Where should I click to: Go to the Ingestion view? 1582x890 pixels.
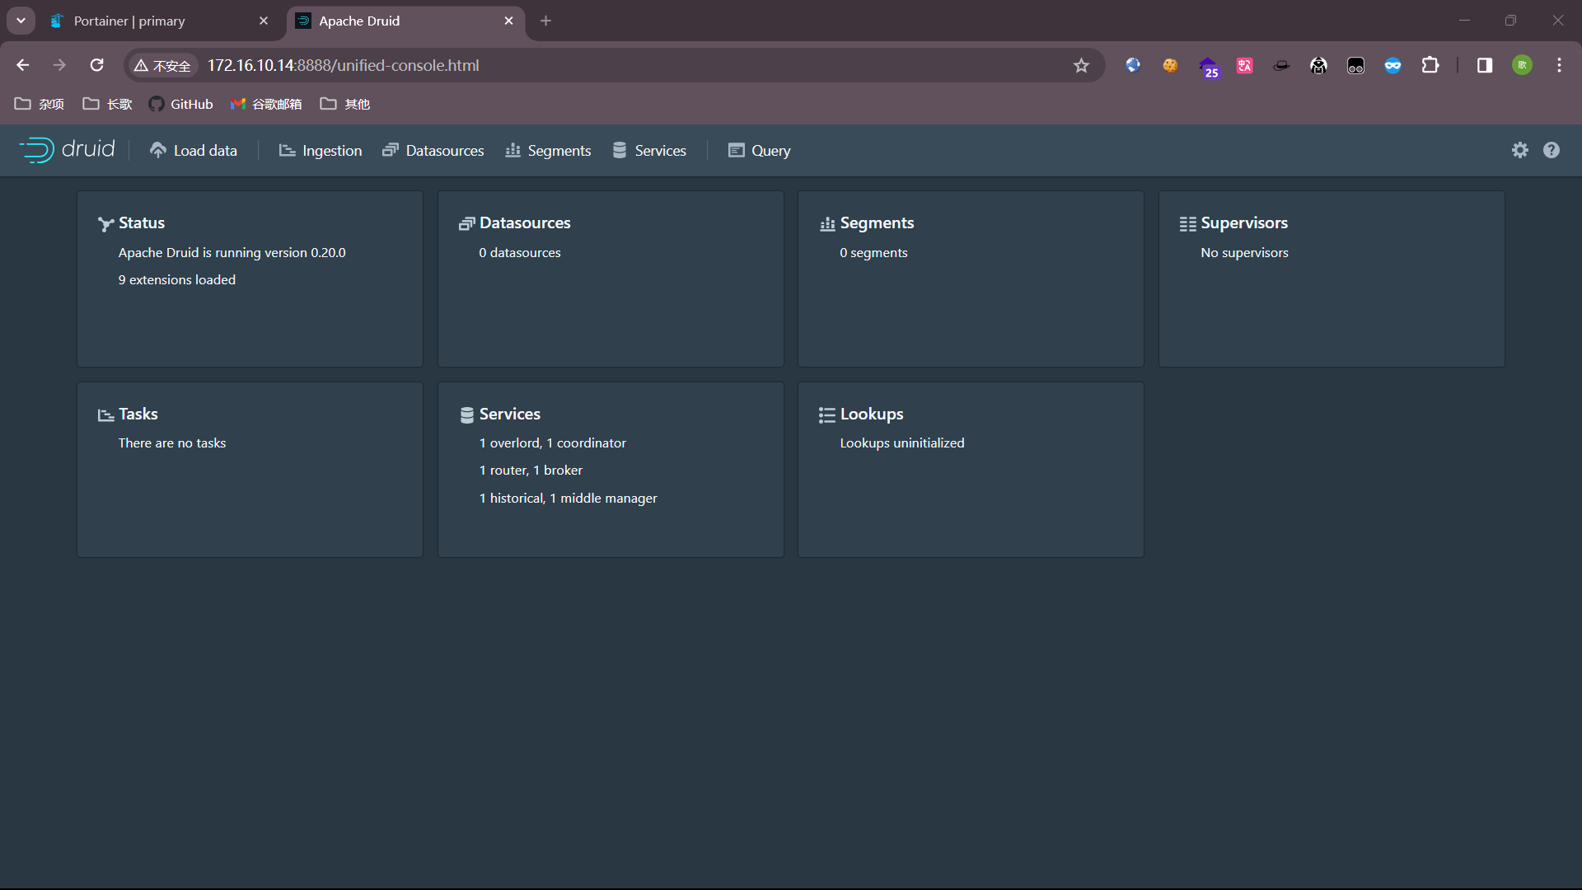tap(321, 150)
